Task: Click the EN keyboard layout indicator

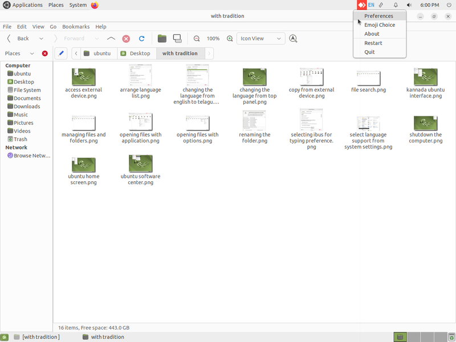Action: [371, 5]
